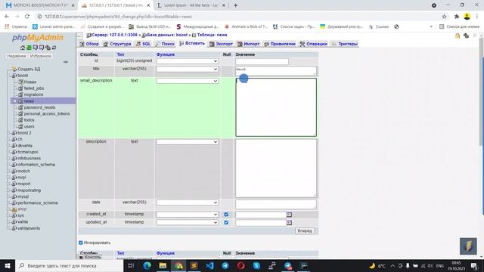Open Visual Studio Code from taskbar

pos(209,265)
